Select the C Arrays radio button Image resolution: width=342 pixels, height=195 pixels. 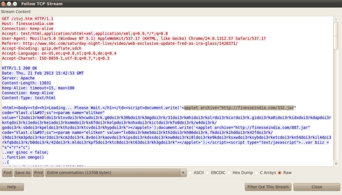pyautogui.click(x=256, y=173)
